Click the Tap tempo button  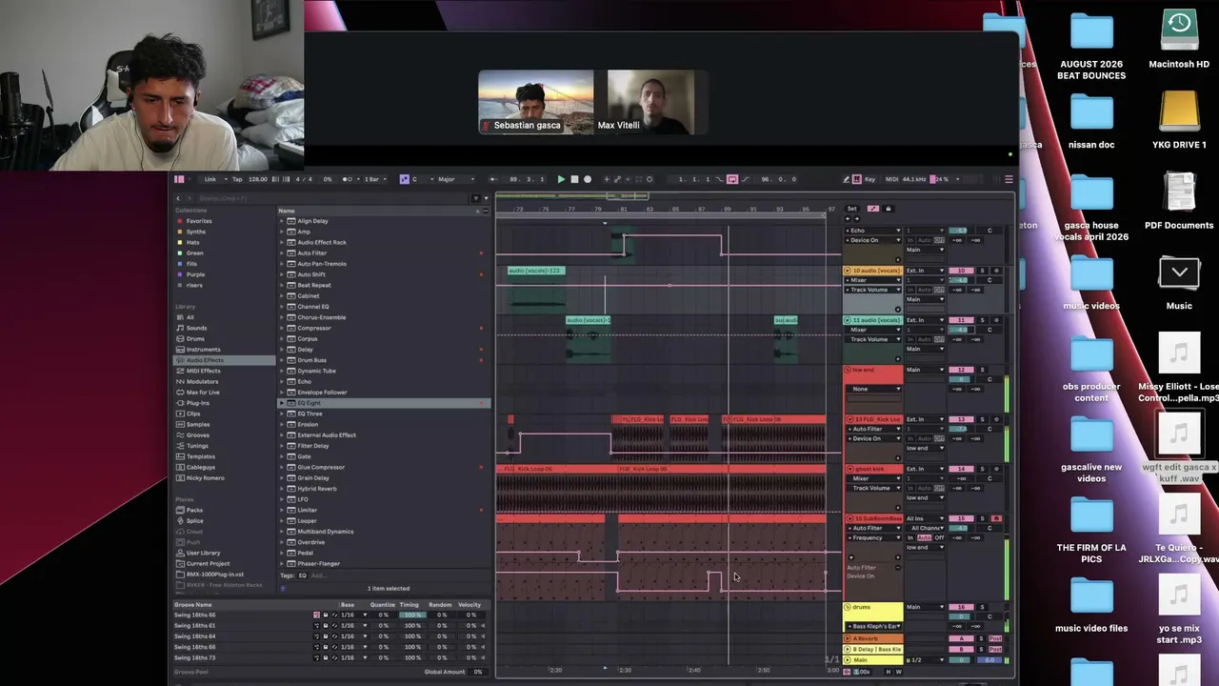point(237,179)
